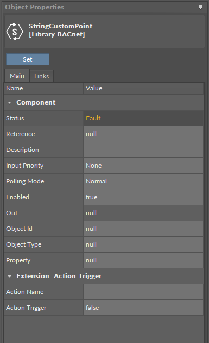Click the pin icon in Object Properties header
This screenshot has width=209, height=343.
(200, 7)
